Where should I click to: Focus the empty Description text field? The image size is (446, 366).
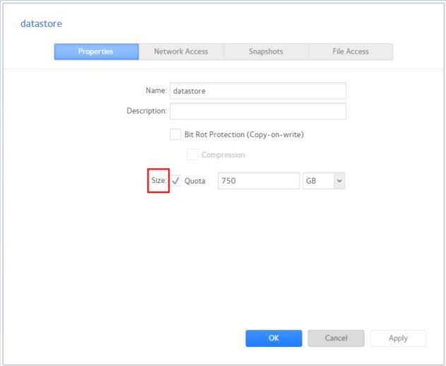point(258,111)
